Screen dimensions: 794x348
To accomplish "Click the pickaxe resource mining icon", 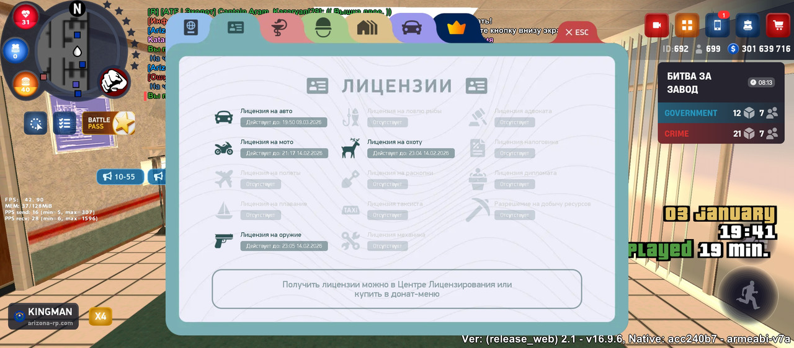I will (478, 209).
